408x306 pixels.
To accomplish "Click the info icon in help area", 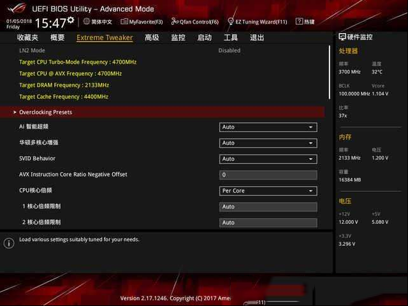I will tap(9, 243).
